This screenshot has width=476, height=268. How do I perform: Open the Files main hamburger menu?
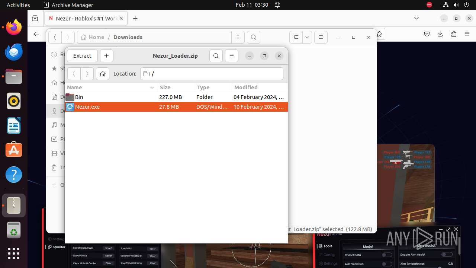coord(321,37)
